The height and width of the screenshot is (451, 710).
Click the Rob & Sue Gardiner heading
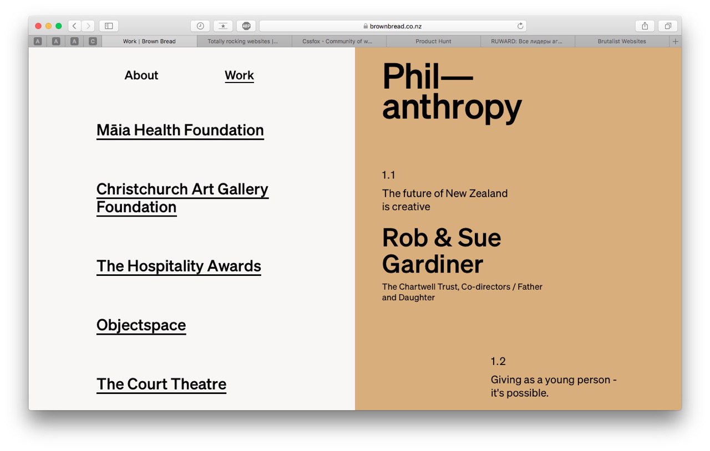442,251
